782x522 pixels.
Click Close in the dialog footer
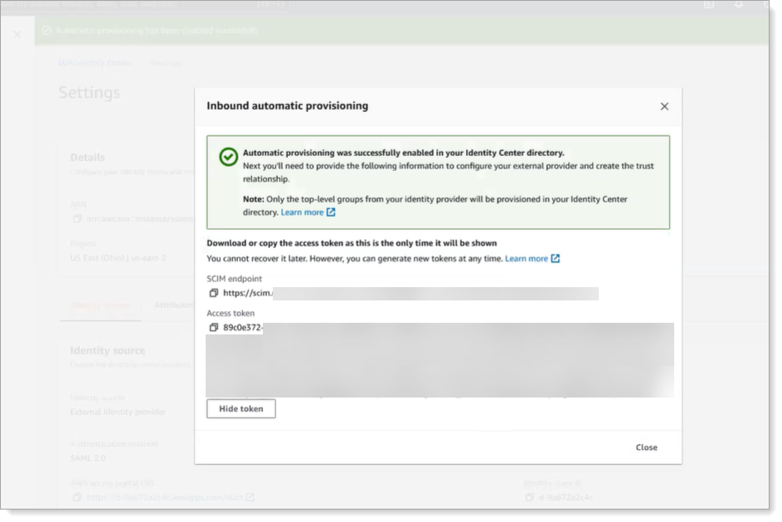point(647,446)
